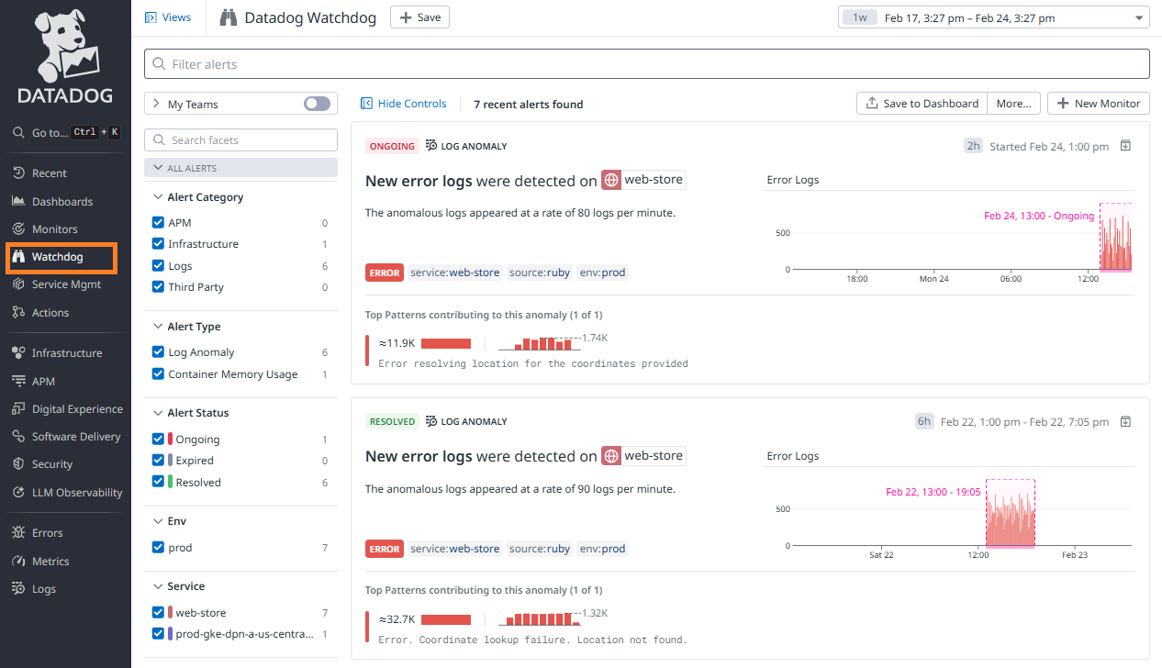Click the Hide Controls icon

(x=366, y=104)
